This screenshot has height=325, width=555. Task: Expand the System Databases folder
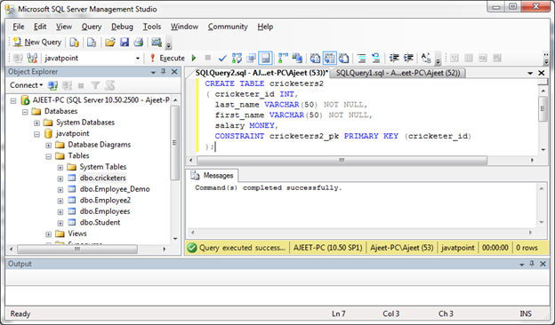pyautogui.click(x=36, y=123)
